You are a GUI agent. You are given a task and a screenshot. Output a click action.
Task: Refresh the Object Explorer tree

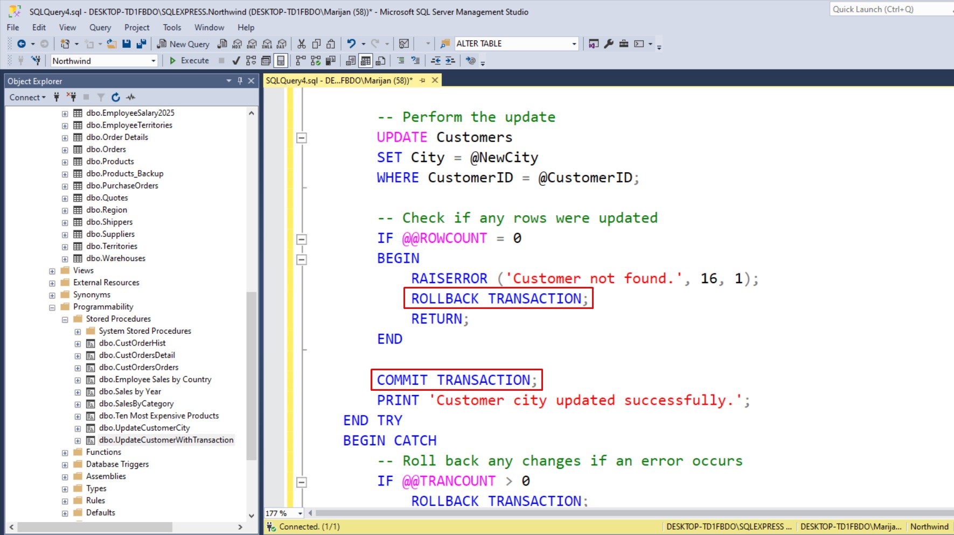point(115,97)
